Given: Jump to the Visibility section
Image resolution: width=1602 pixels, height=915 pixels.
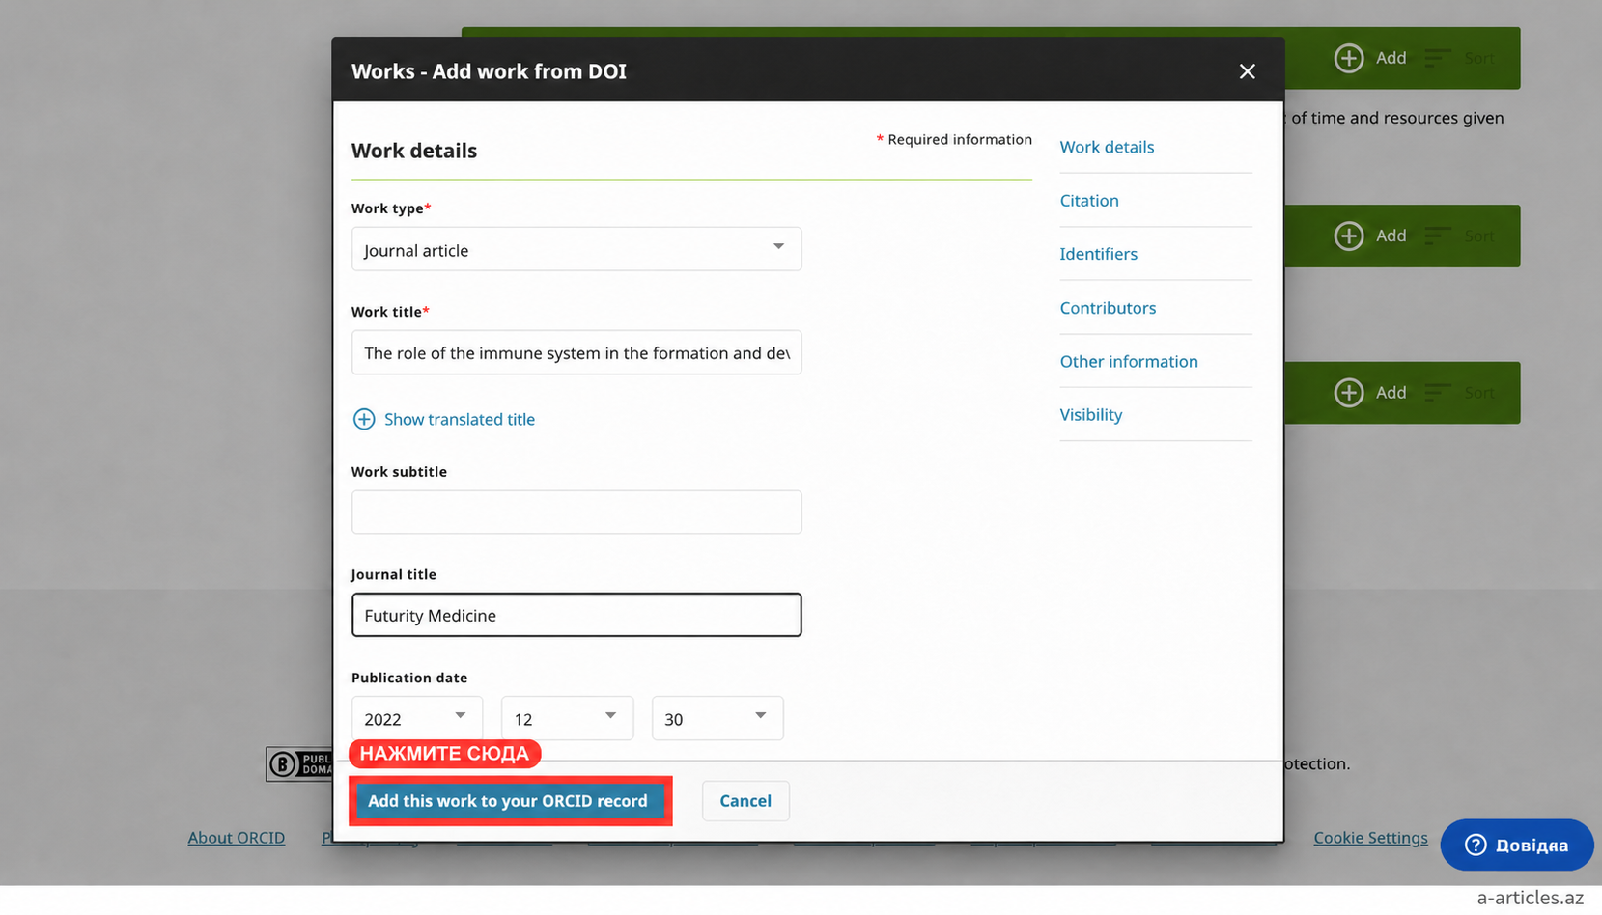Looking at the screenshot, I should click(x=1091, y=414).
